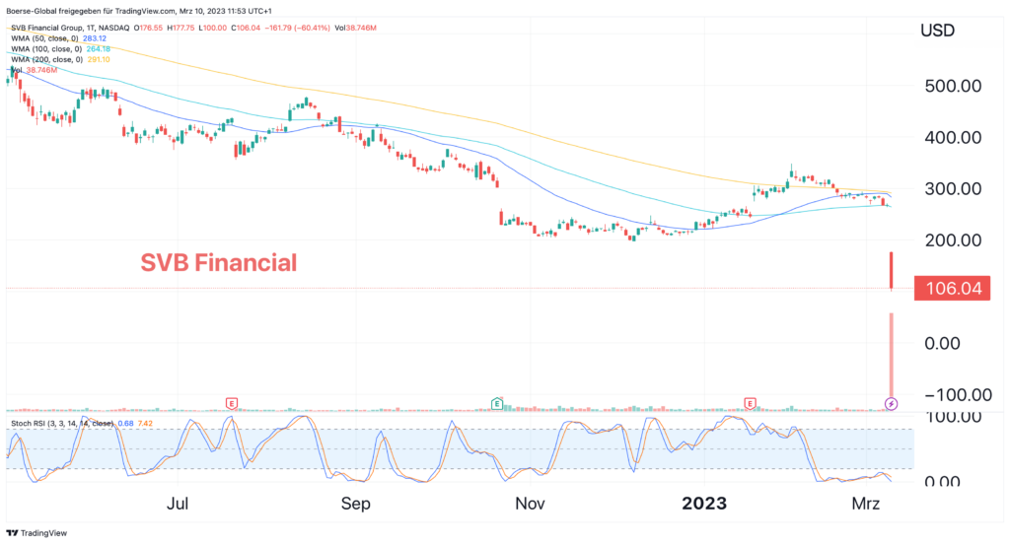Click the Vol38.746M value in the top legend row
Viewport: 1010px width, 544px height.
(x=355, y=29)
